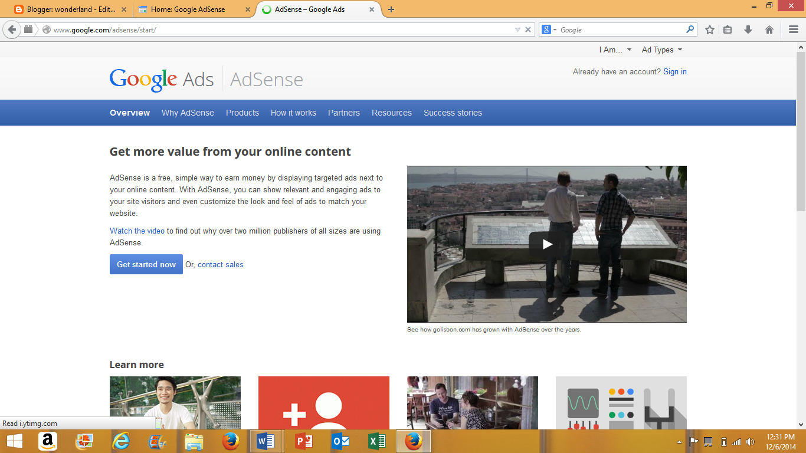
Task: Open the volume control in system tray
Action: pyautogui.click(x=751, y=441)
